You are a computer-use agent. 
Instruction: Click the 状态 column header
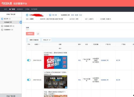coord(87,44)
